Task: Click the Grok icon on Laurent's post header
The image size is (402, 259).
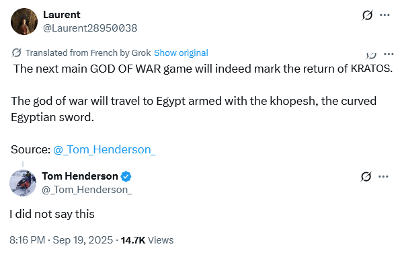Action: coord(367,15)
